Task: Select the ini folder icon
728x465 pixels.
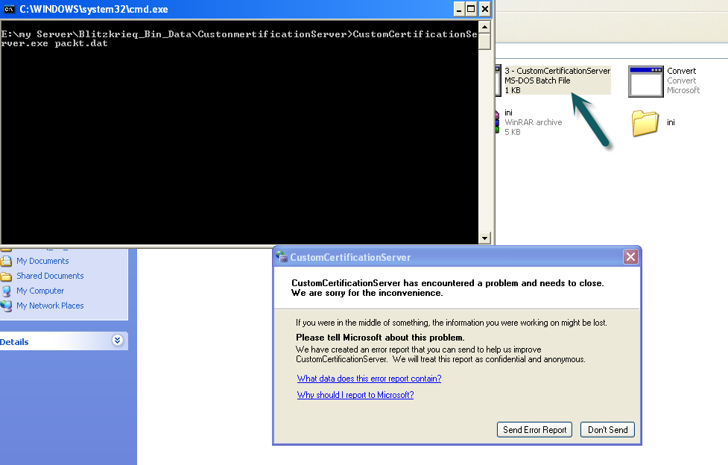Action: click(x=645, y=123)
